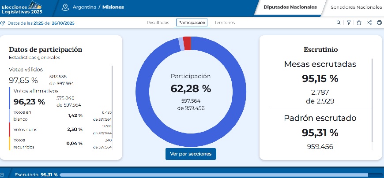384x178 pixels.
Task: Mark page as favorite with star
Action: pos(359,22)
